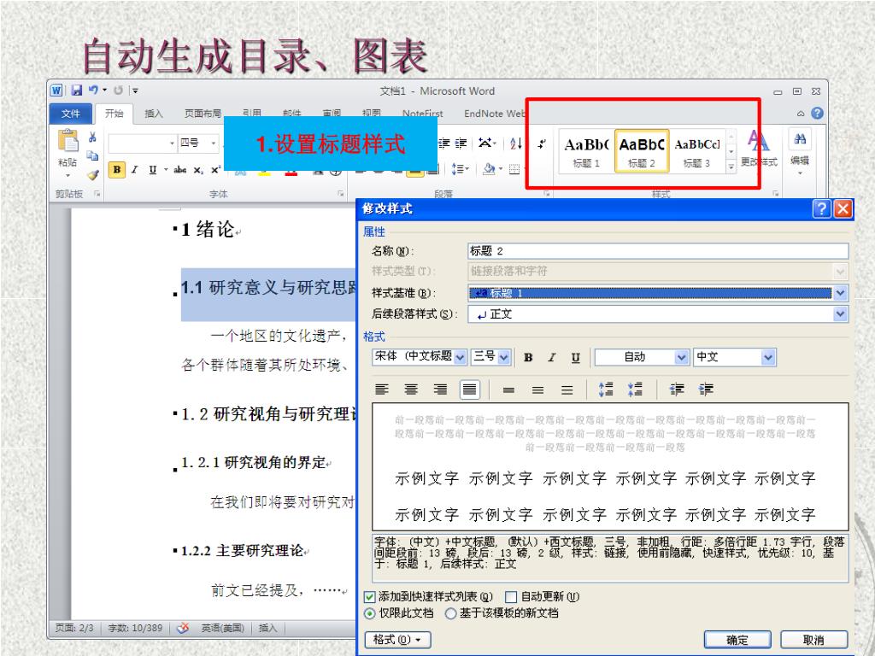Switch to the 插入 tab
This screenshot has height=656, width=875.
tap(154, 114)
